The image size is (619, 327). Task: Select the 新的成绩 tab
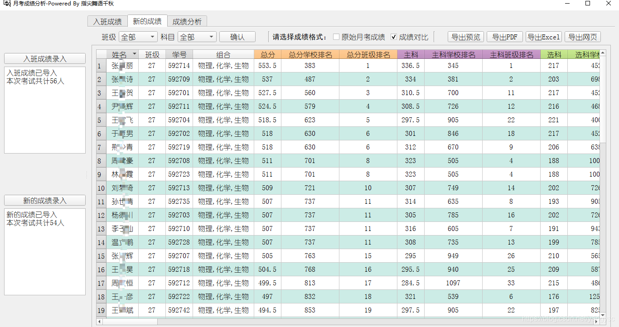pyautogui.click(x=147, y=21)
